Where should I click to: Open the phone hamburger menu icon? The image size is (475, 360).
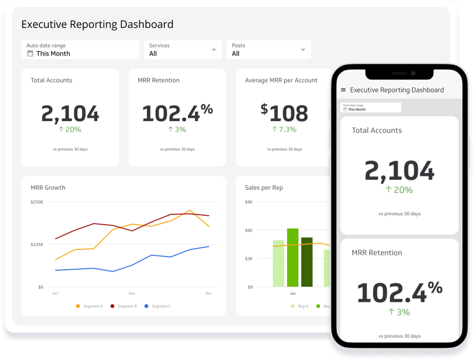(x=343, y=90)
